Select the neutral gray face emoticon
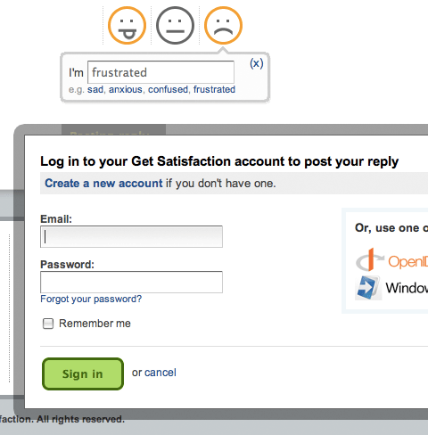428x435 pixels. coord(175,26)
